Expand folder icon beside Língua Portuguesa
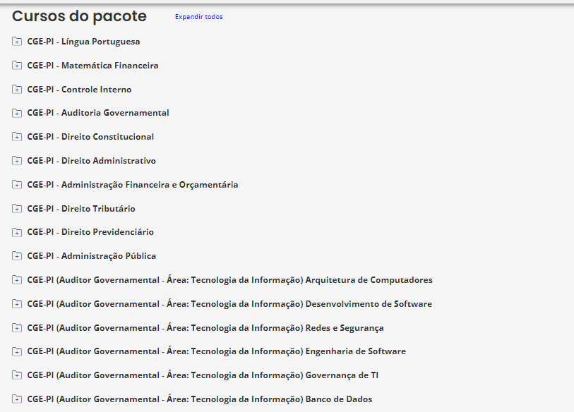The width and height of the screenshot is (574, 412). pos(17,42)
